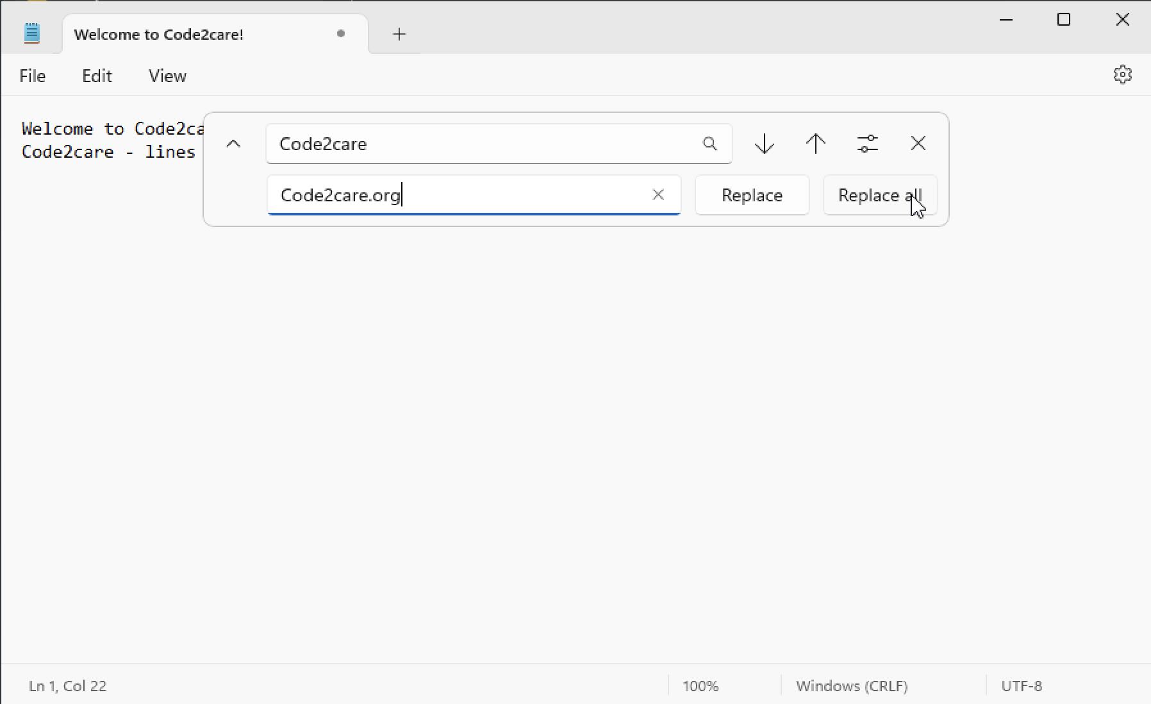The width and height of the screenshot is (1151, 704).
Task: Open Notepad settings via gear icon
Action: [x=1123, y=74]
